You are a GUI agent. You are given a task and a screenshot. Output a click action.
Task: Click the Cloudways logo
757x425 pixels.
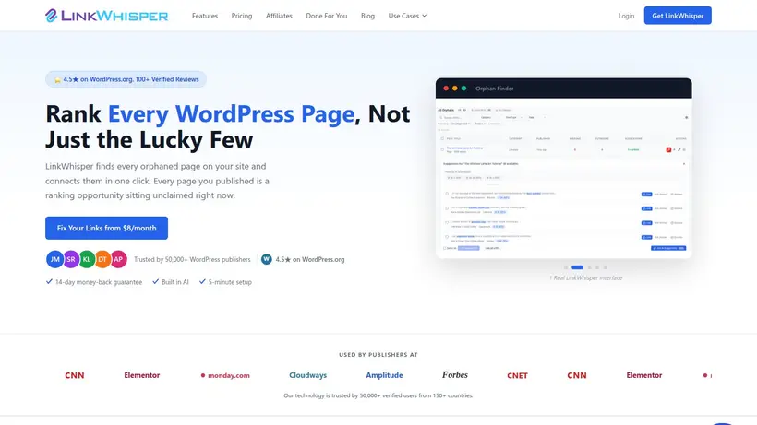pos(308,375)
